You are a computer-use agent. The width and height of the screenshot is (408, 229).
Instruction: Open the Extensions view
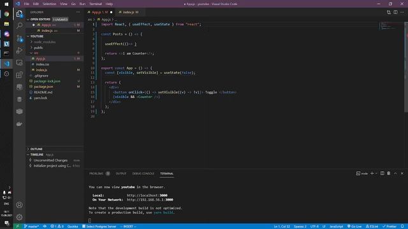tap(19, 75)
